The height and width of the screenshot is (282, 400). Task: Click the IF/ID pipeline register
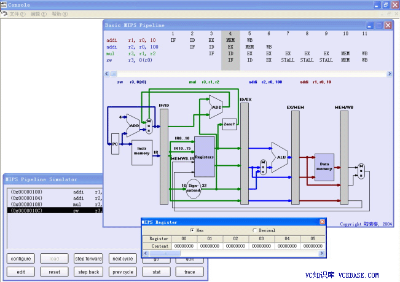(x=164, y=157)
